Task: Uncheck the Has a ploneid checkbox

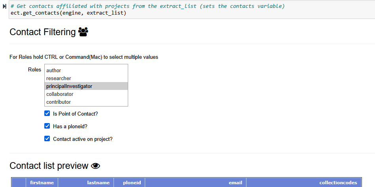Action: pyautogui.click(x=47, y=126)
